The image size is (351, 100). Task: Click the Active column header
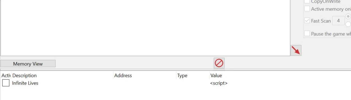point(6,75)
